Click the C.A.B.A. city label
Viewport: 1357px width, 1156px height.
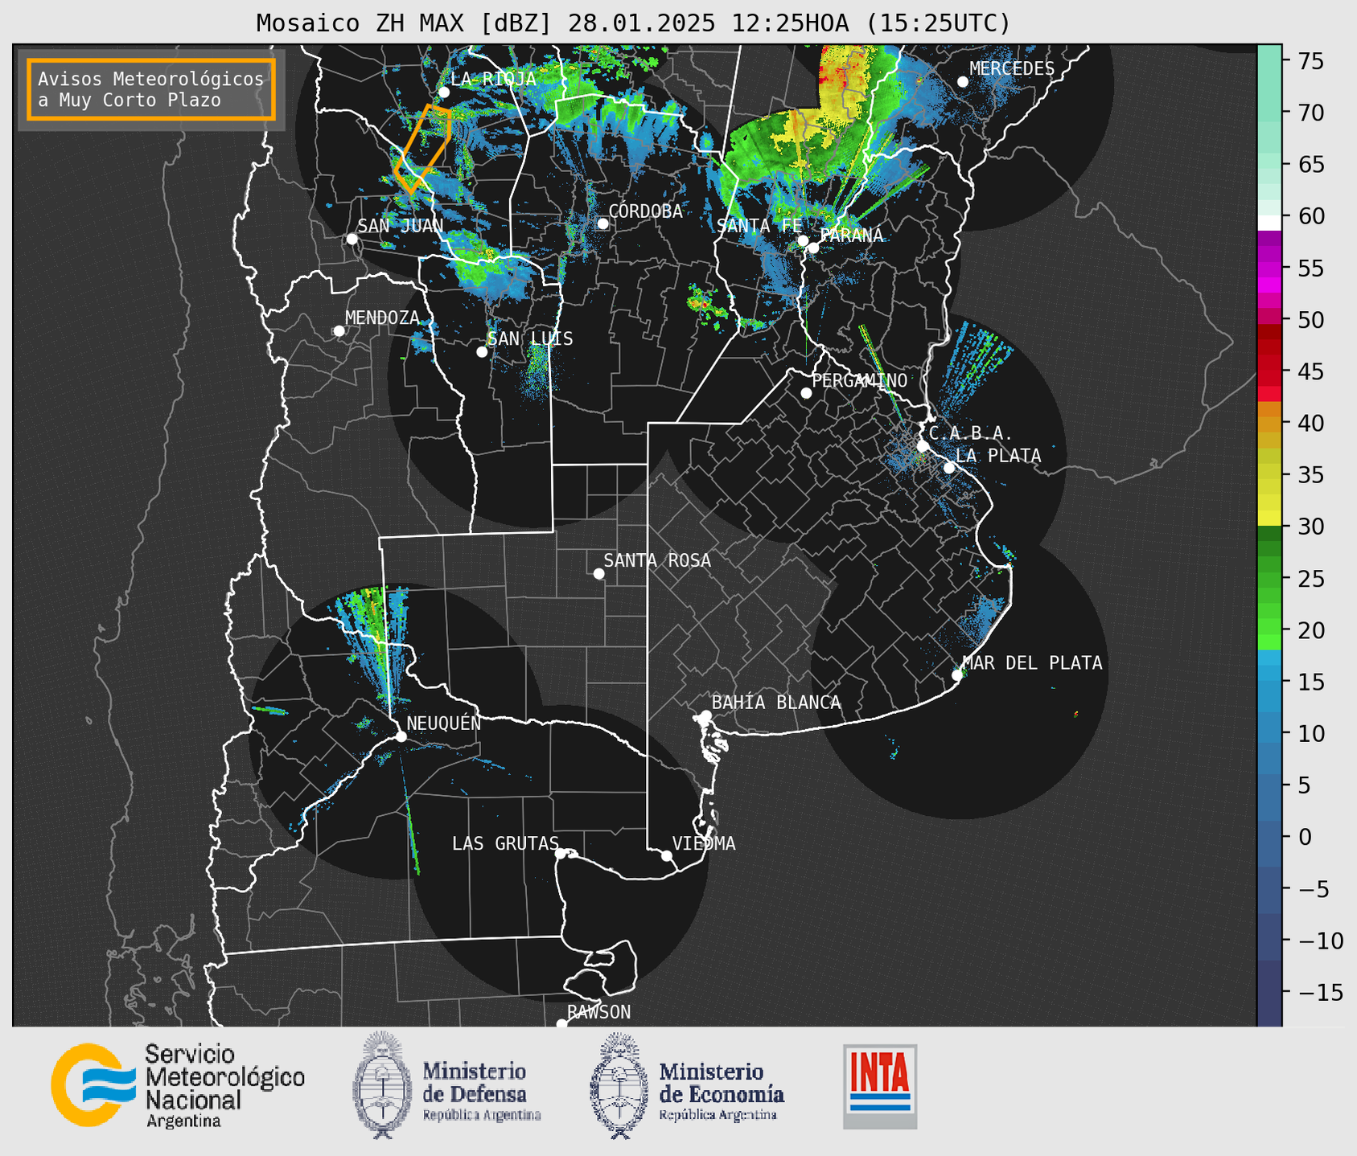(970, 433)
